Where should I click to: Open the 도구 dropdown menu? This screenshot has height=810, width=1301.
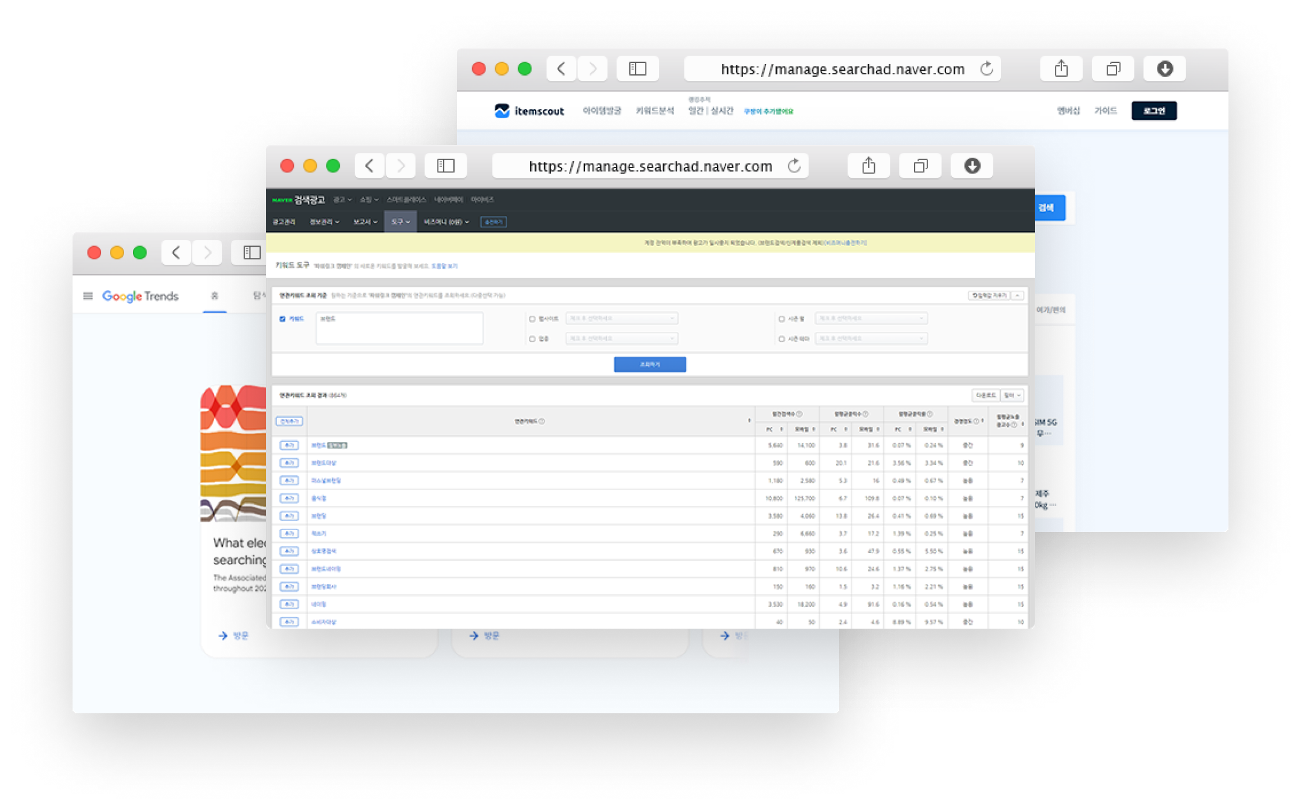[x=400, y=222]
